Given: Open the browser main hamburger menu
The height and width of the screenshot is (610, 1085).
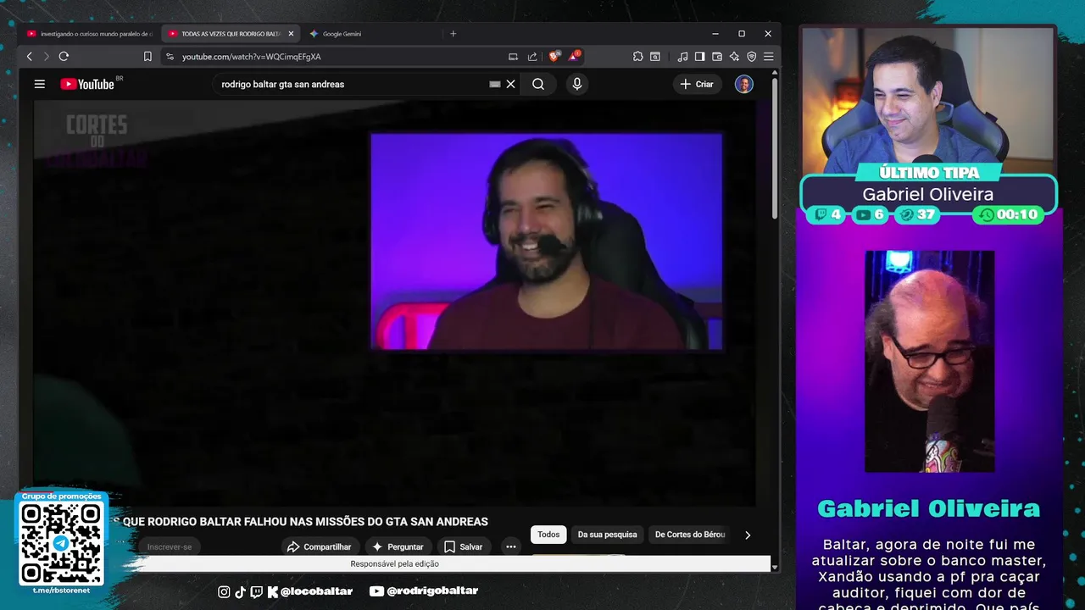Looking at the screenshot, I should pyautogui.click(x=768, y=57).
